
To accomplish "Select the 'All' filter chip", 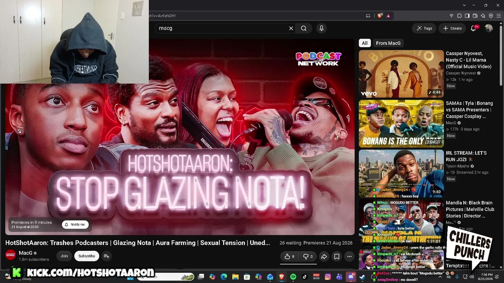I will (x=365, y=43).
